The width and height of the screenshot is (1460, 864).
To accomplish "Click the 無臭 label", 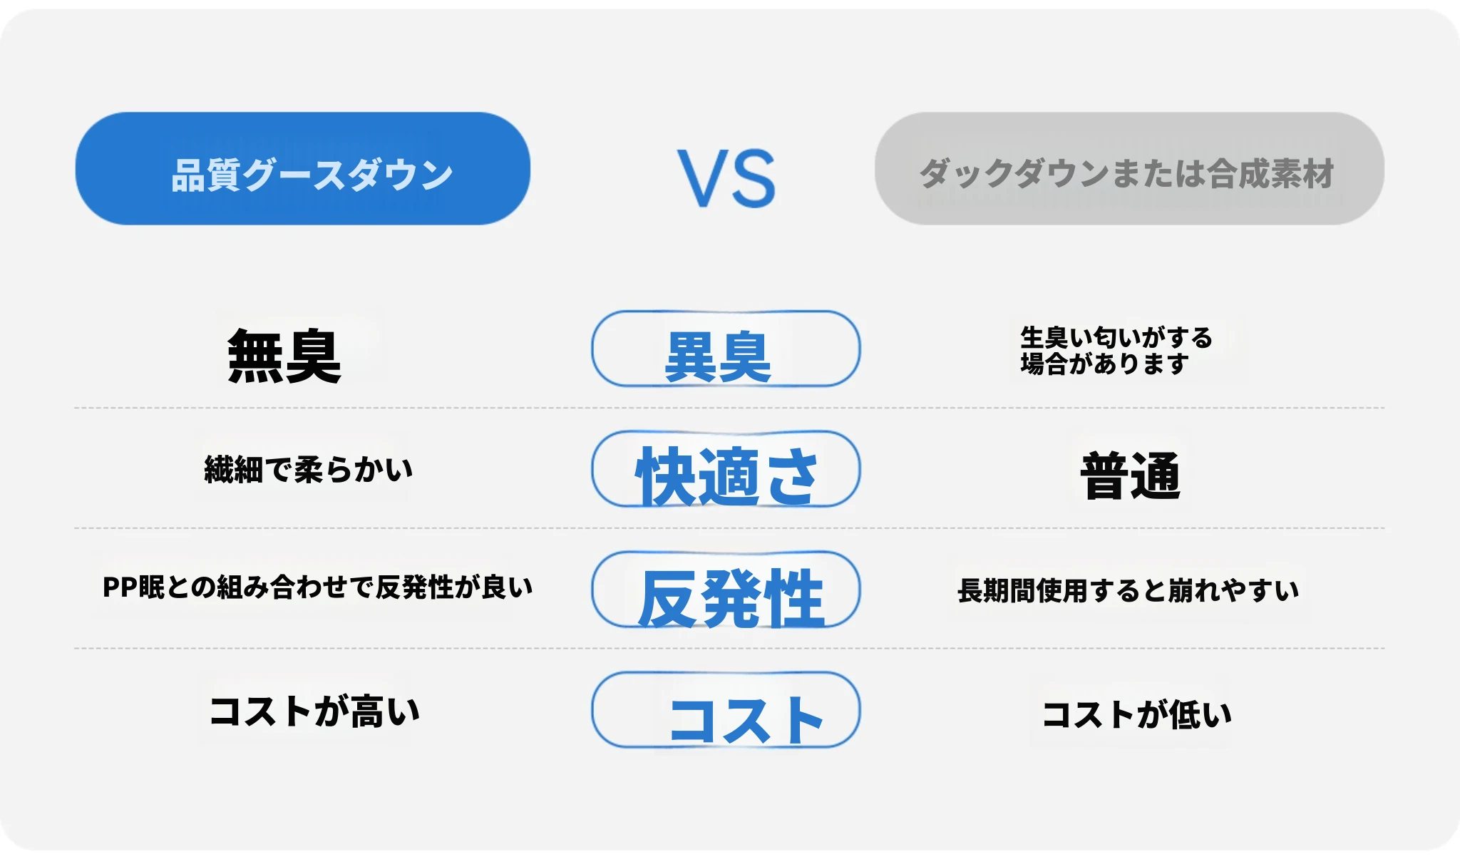I will tap(284, 356).
